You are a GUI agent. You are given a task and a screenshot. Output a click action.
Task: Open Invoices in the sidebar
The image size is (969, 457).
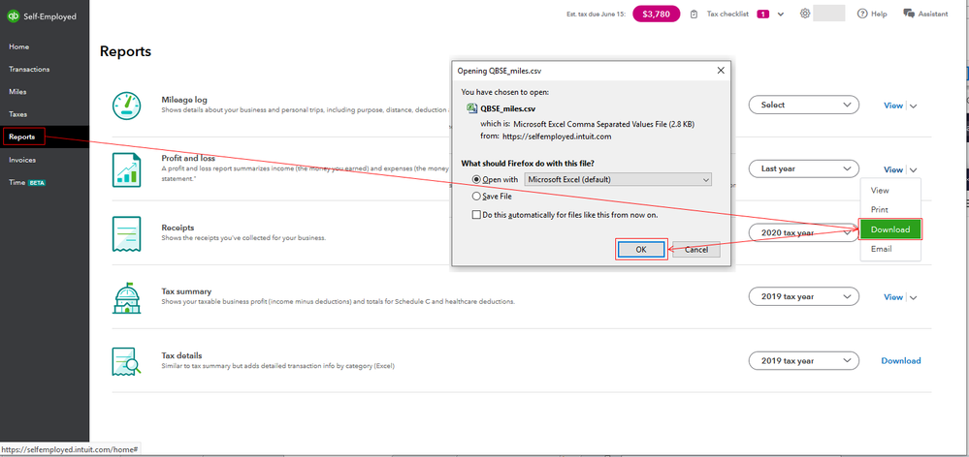[22, 160]
